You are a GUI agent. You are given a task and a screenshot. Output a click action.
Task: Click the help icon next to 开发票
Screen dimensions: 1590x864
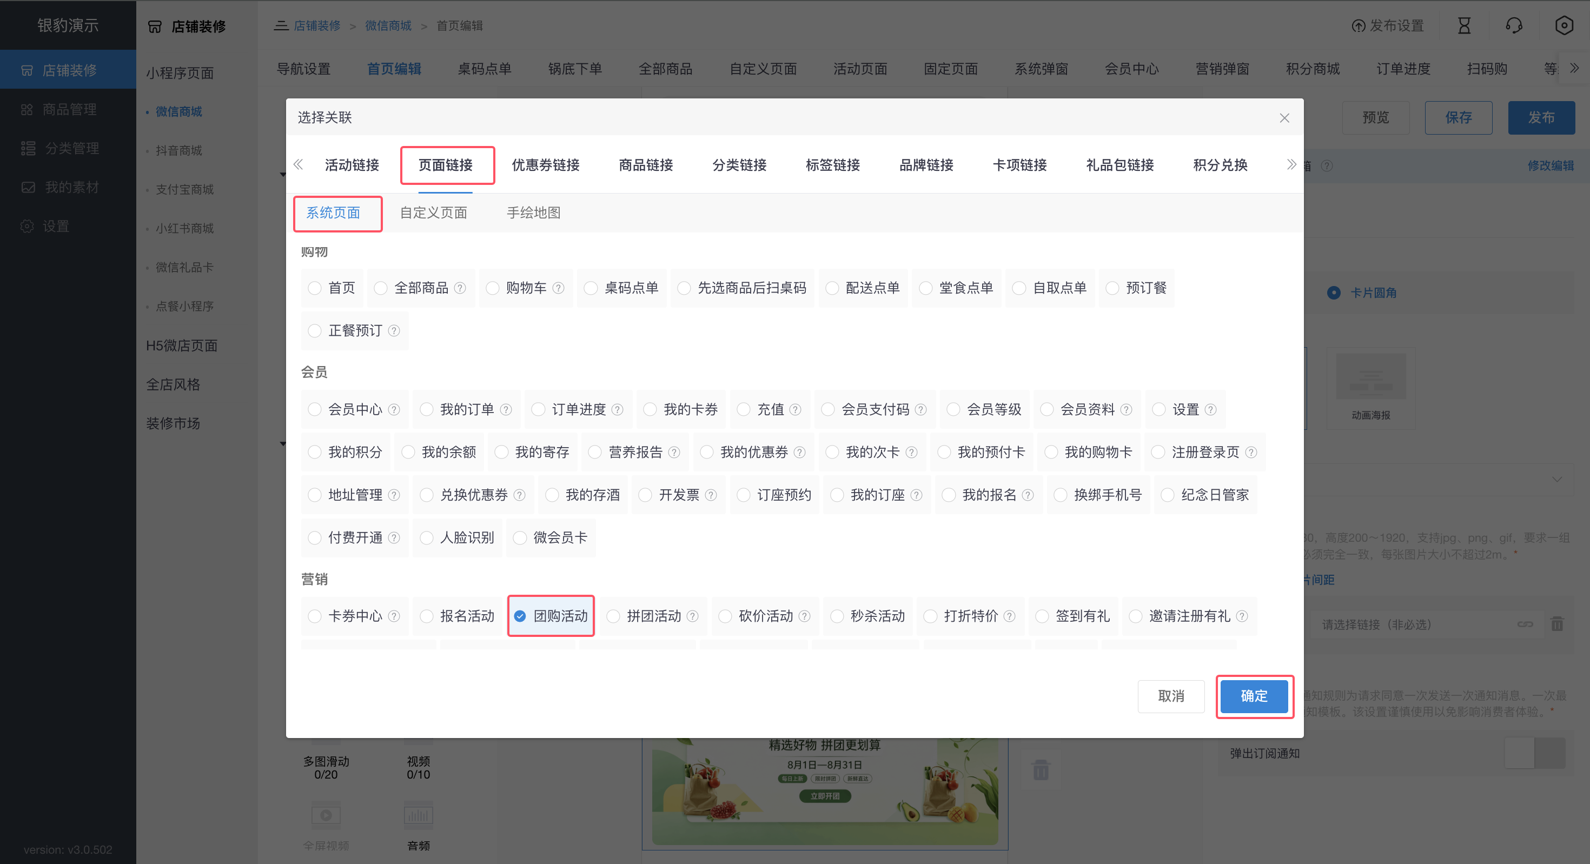click(711, 495)
